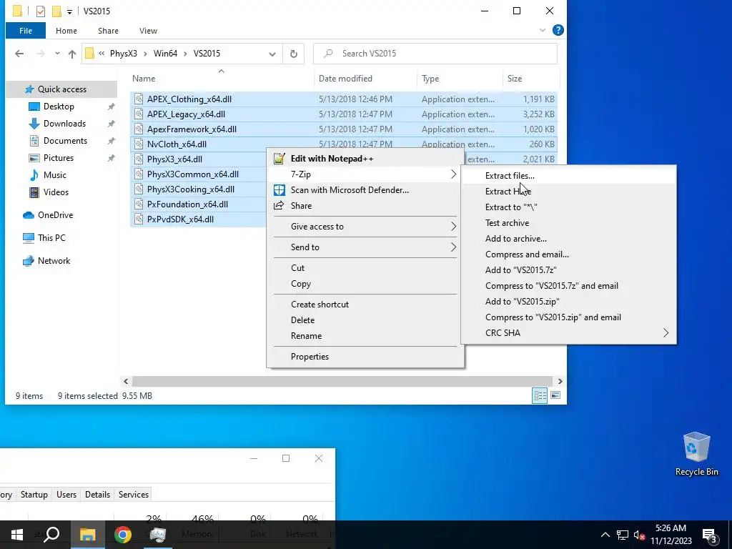Select OneDrive in the sidebar
Image resolution: width=732 pixels, height=549 pixels.
[55, 215]
